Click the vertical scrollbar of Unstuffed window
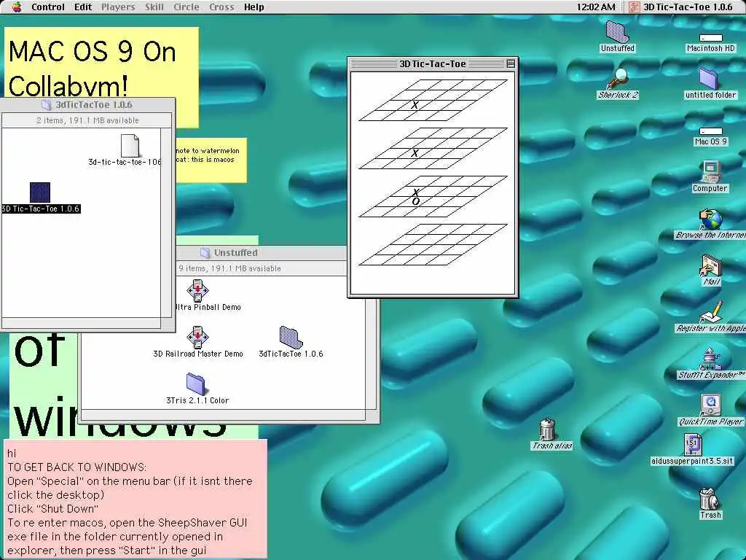The height and width of the screenshot is (560, 746). (371, 356)
